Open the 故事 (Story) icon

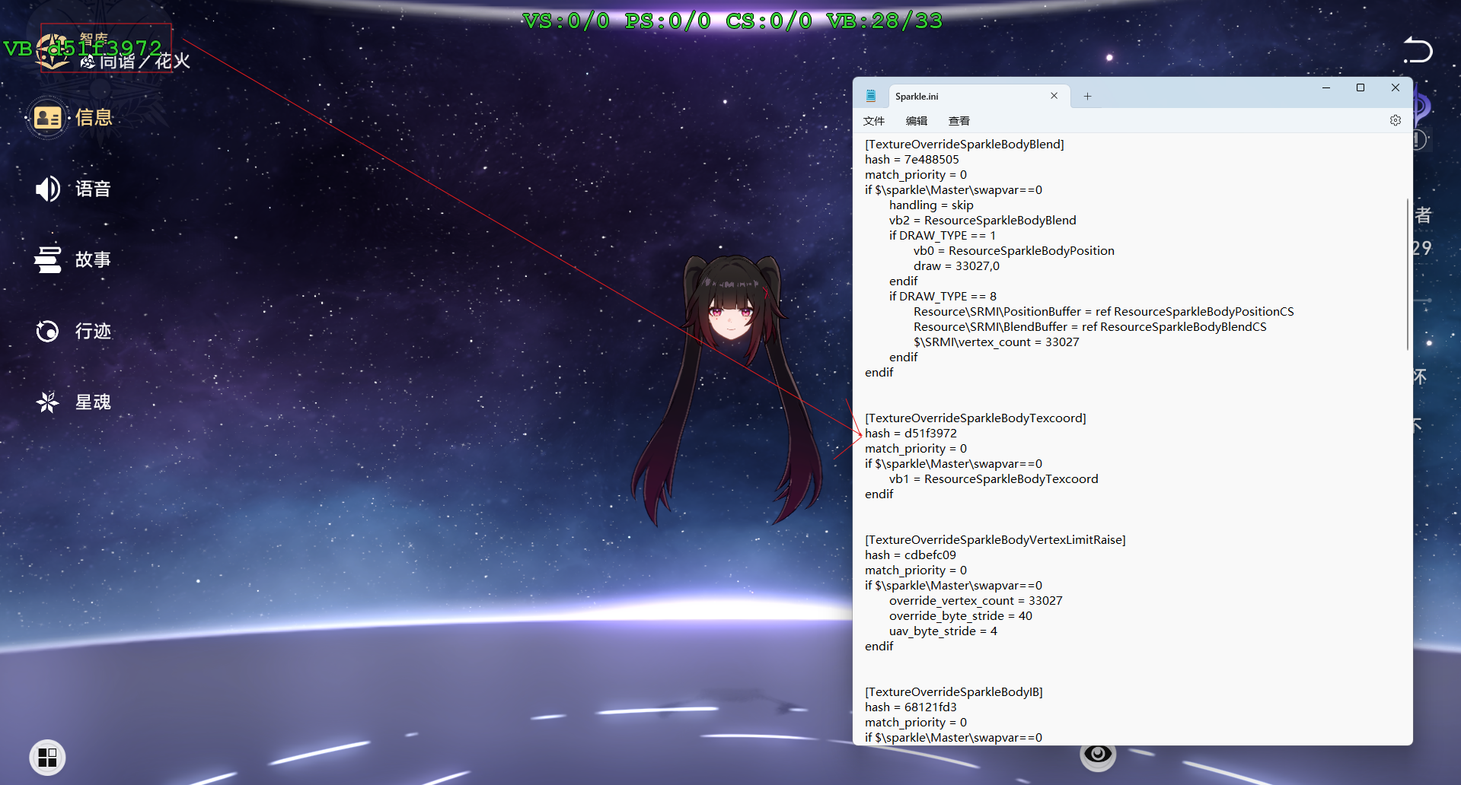point(48,259)
